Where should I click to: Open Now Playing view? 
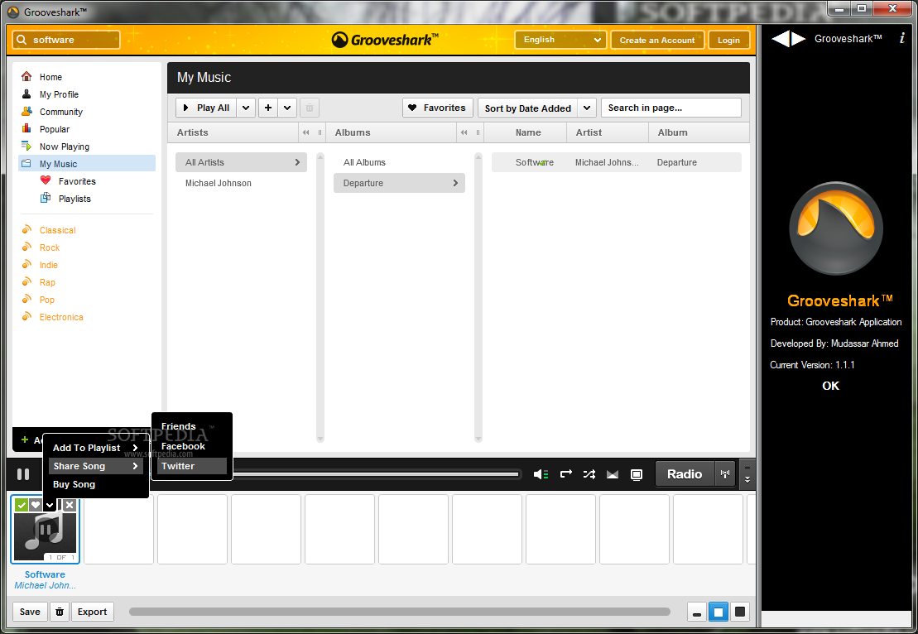[65, 146]
